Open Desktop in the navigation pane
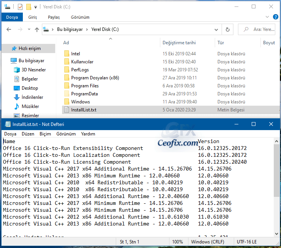281x248 pixels. point(30,88)
